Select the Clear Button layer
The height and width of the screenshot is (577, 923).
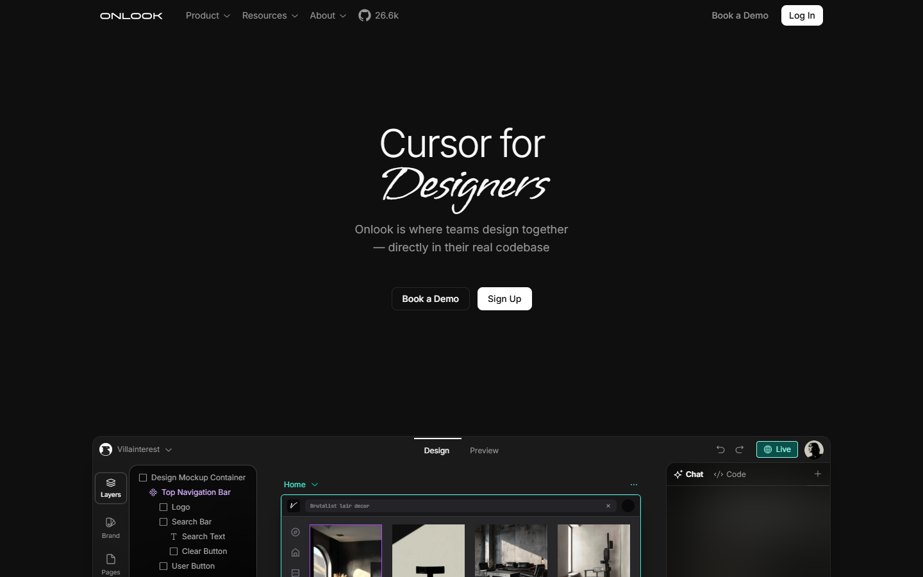click(x=198, y=551)
